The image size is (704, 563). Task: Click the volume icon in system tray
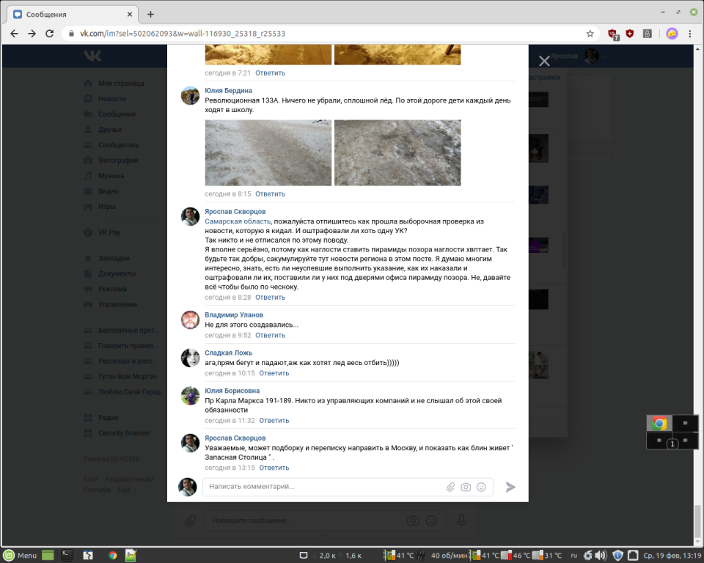(600, 556)
